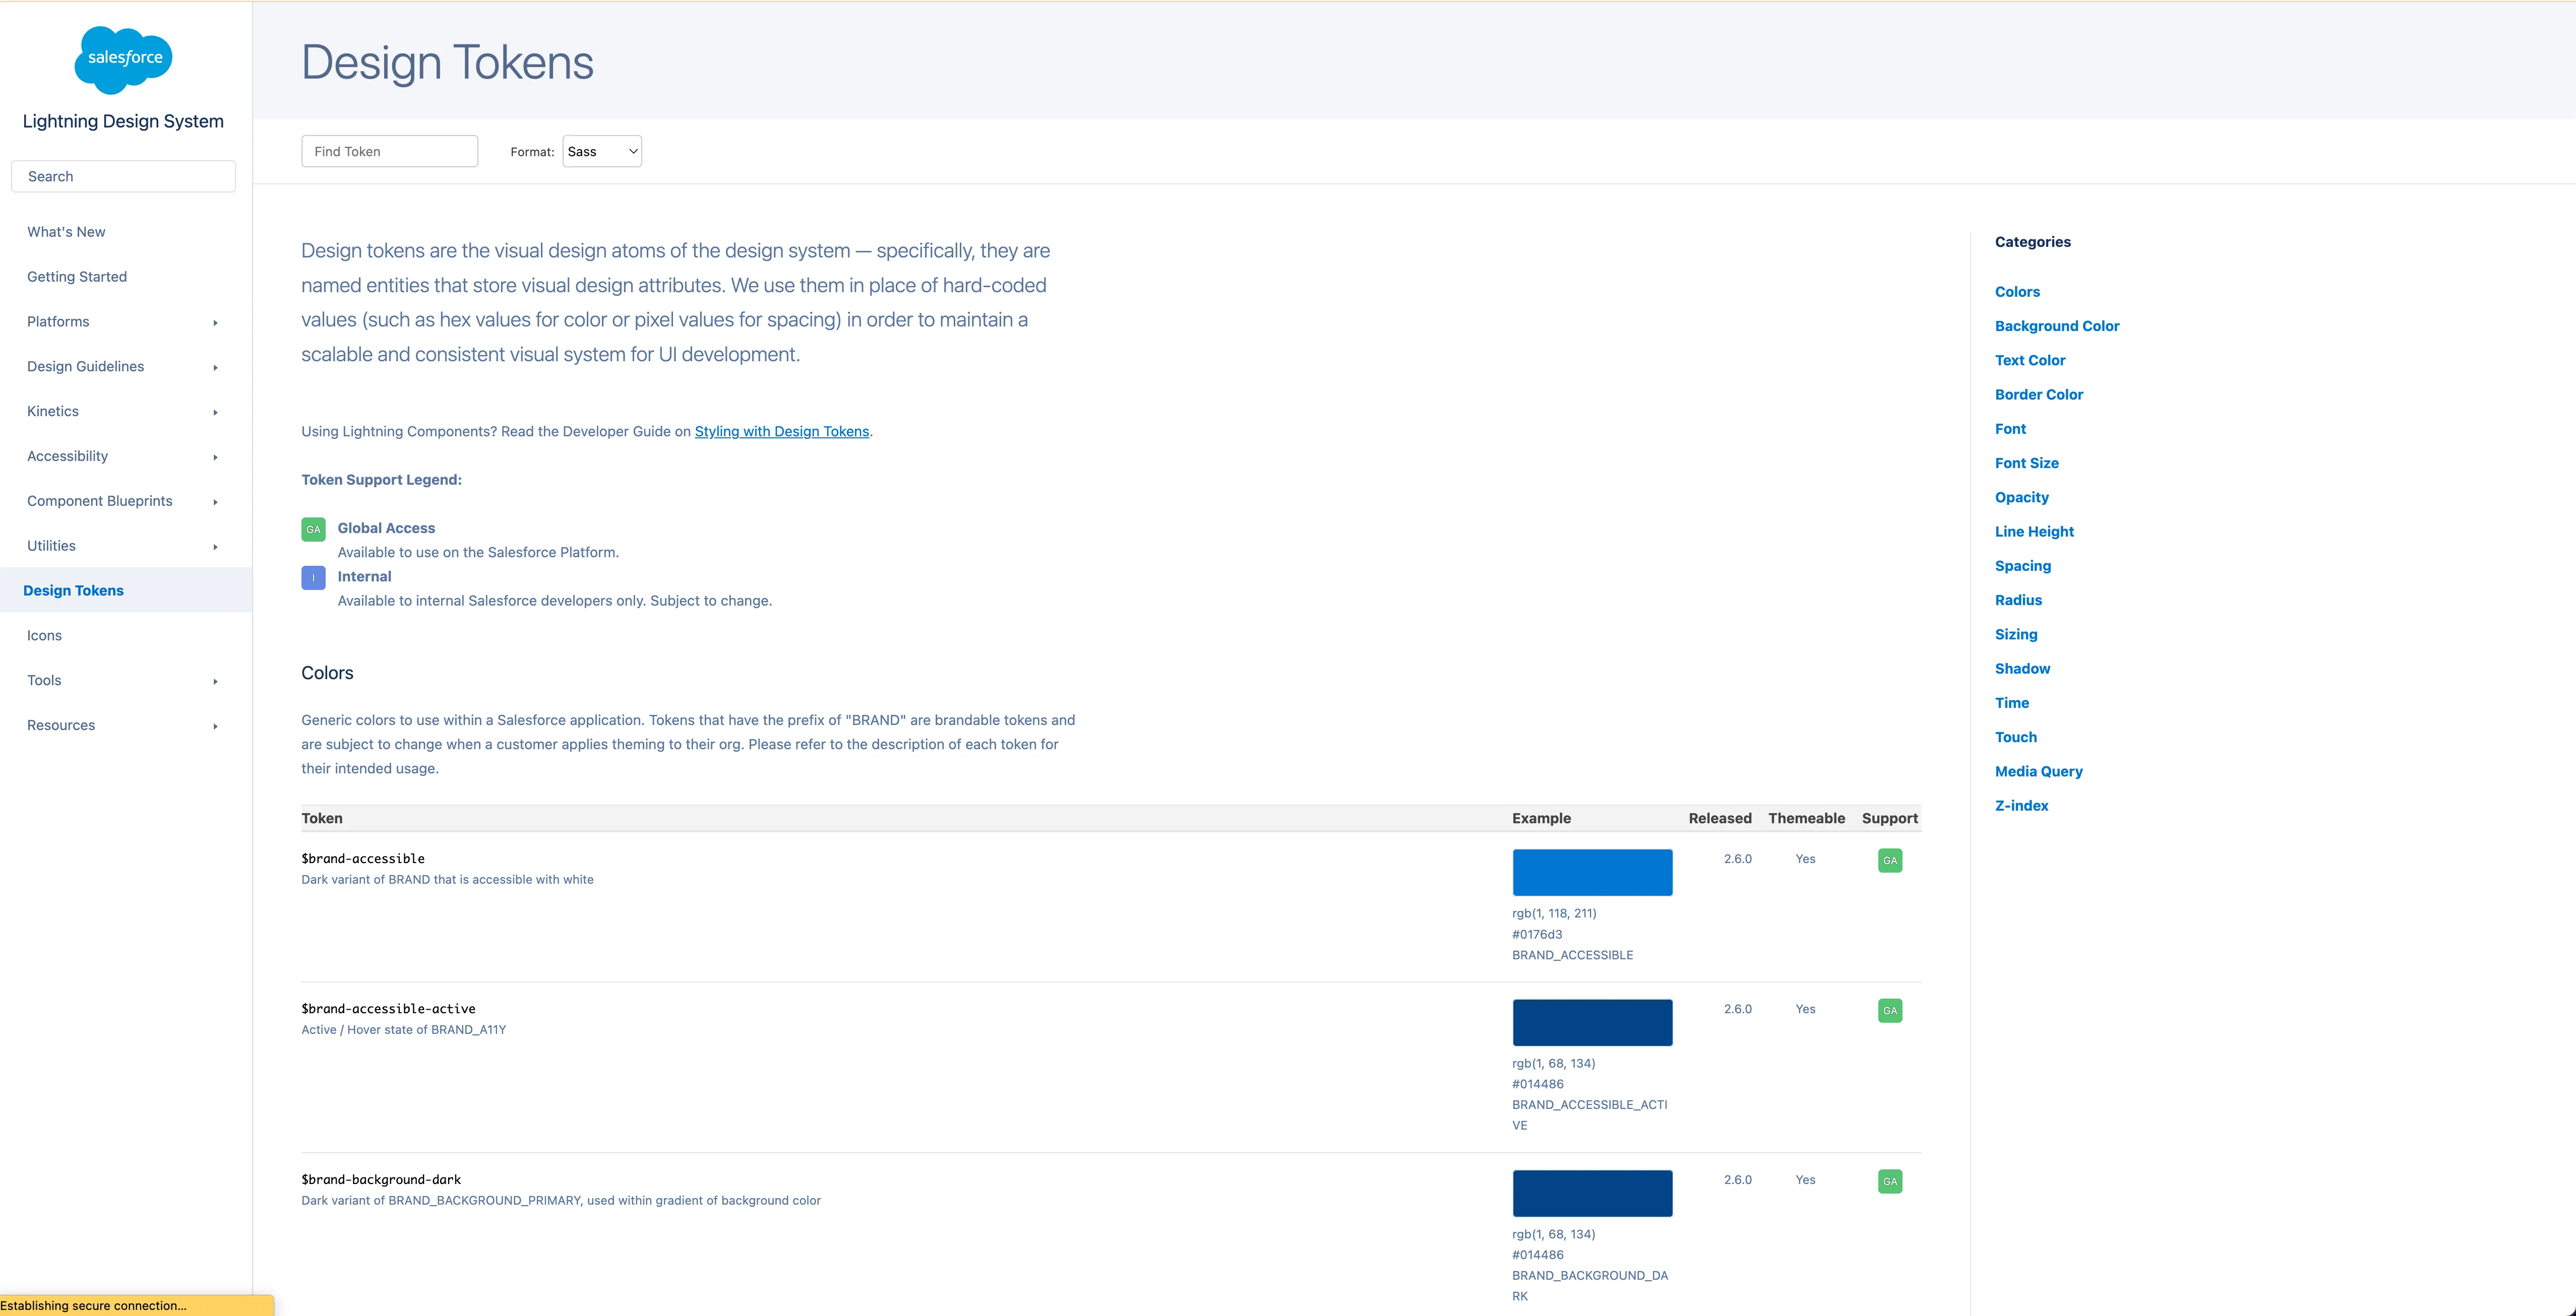Expand the Component Blueprints section arrow
Image resolution: width=2576 pixels, height=1316 pixels.
(215, 503)
